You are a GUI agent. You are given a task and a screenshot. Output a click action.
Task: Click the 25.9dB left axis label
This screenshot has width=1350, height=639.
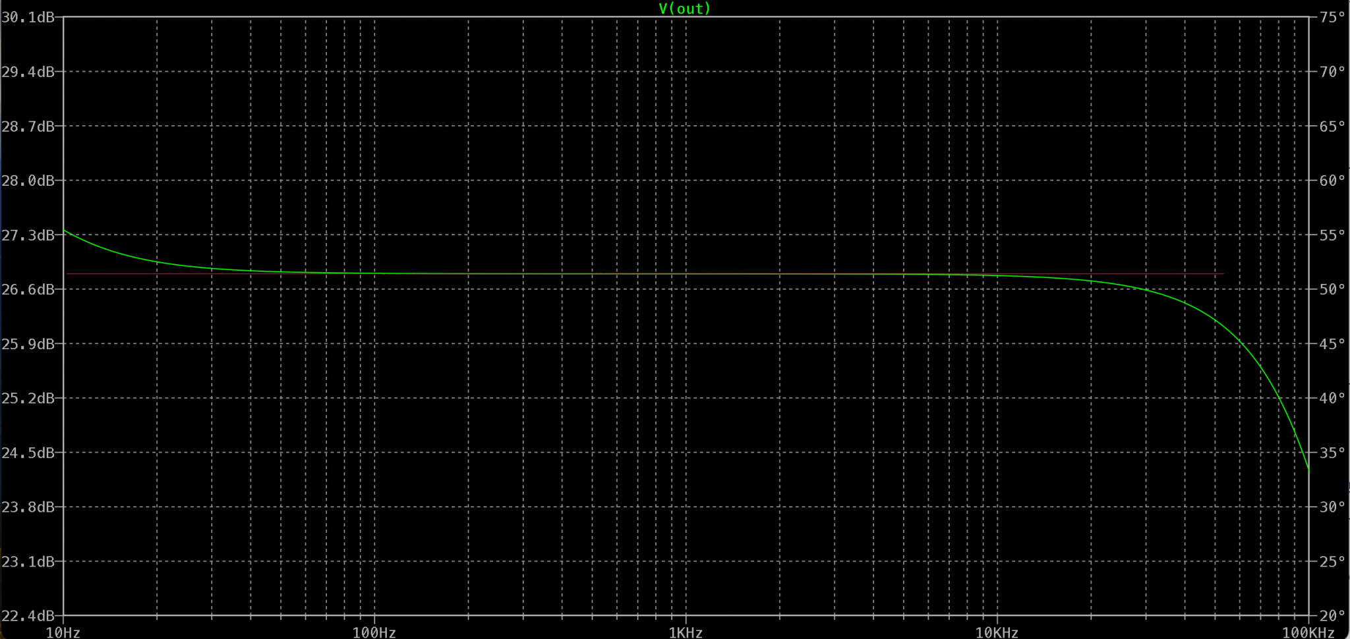point(28,344)
